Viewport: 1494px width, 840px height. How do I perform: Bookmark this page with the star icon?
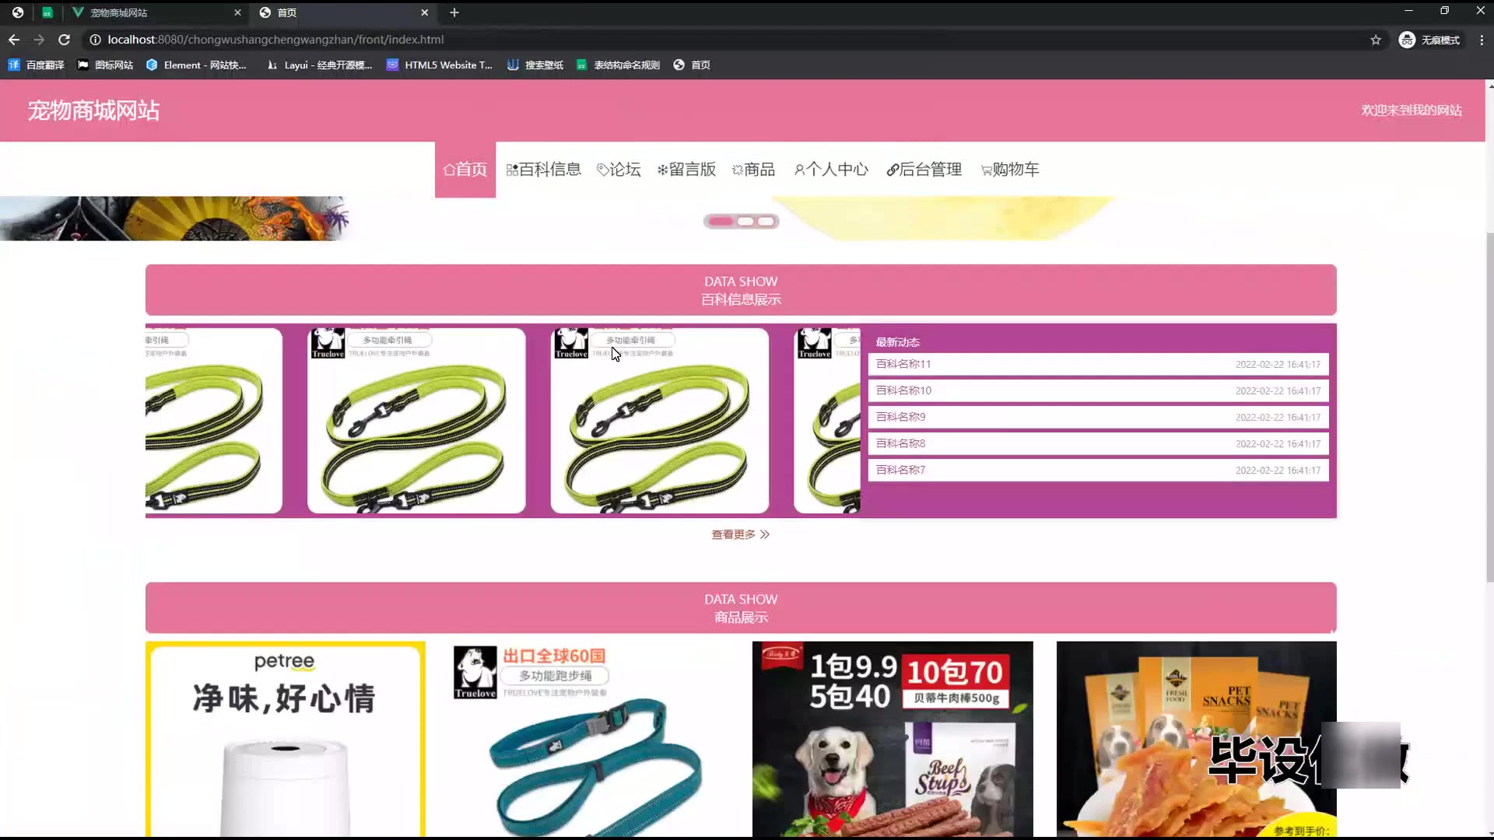(1376, 40)
